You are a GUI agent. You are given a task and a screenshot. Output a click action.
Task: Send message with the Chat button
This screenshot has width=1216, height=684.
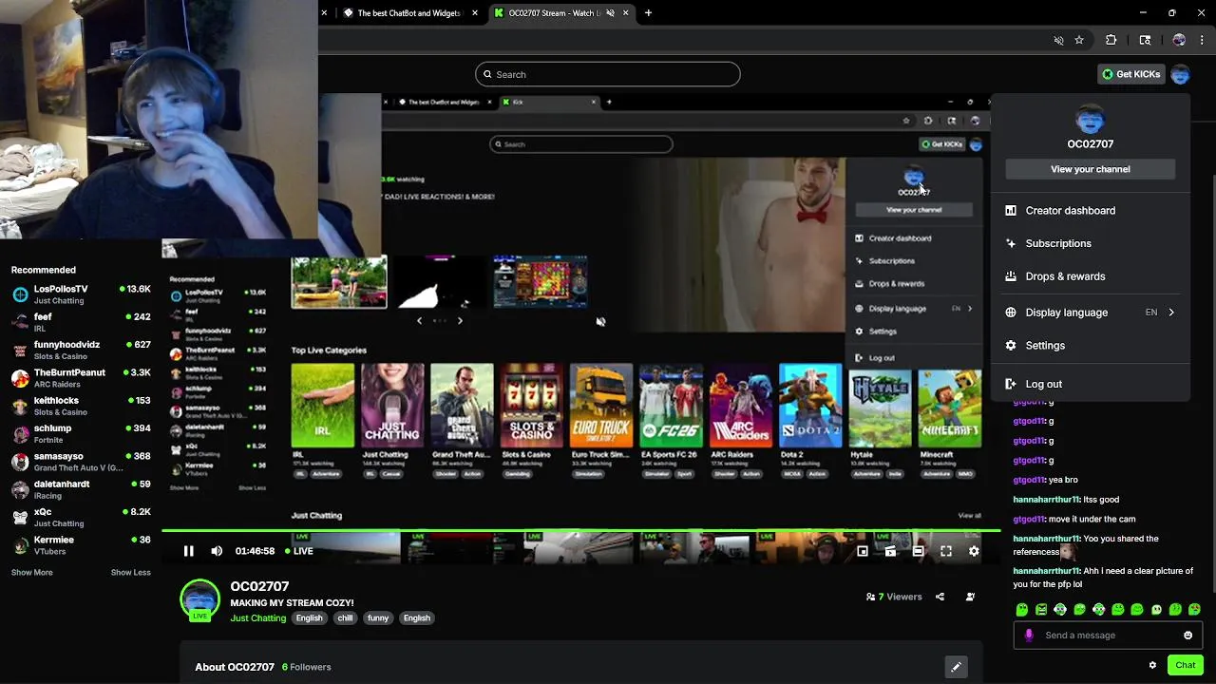click(x=1185, y=665)
